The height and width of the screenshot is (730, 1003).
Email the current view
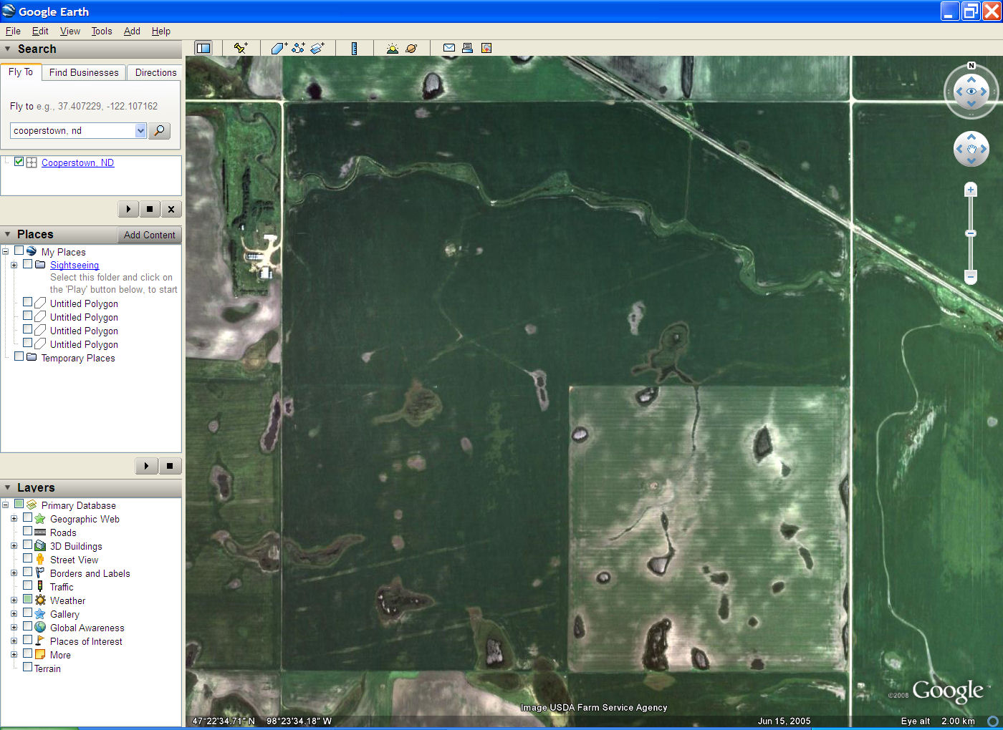449,48
